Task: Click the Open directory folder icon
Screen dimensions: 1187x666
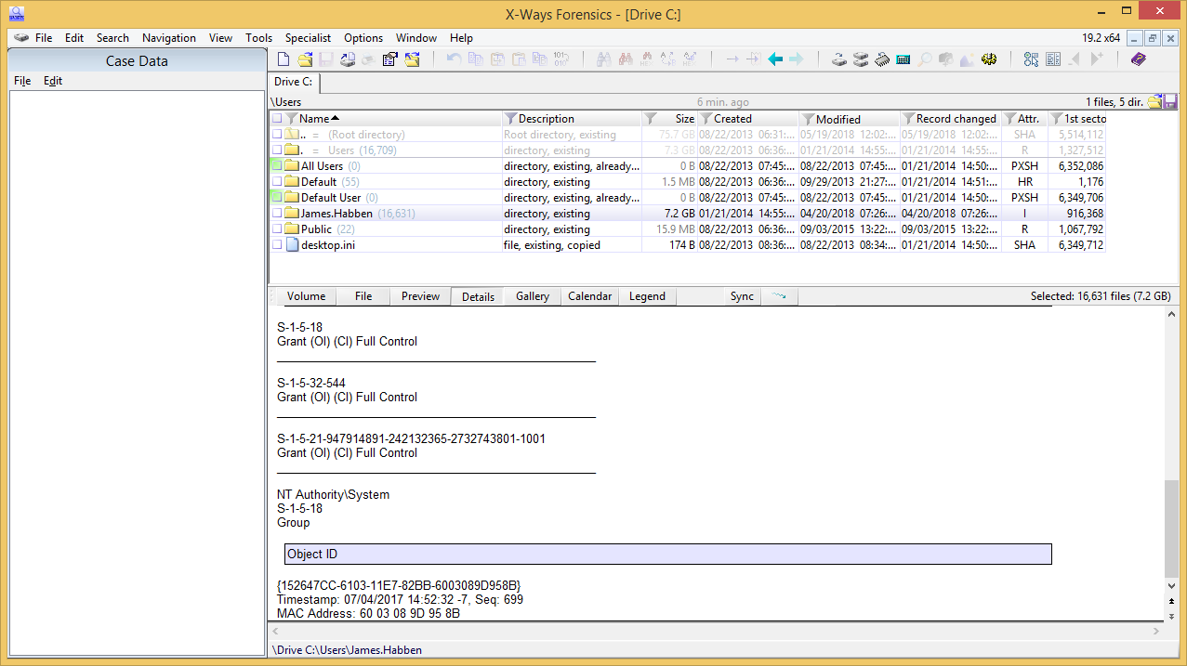Action: (x=412, y=59)
